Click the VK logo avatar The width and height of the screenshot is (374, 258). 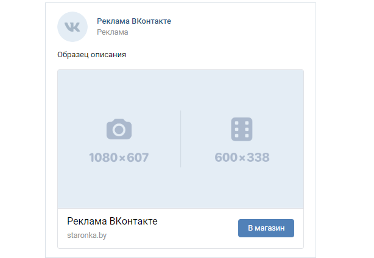coord(72,27)
